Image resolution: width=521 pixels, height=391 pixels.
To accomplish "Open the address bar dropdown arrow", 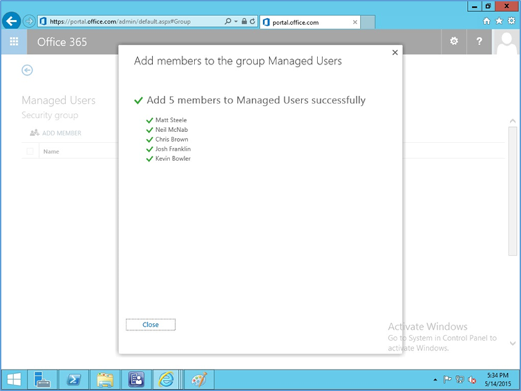I will point(236,22).
